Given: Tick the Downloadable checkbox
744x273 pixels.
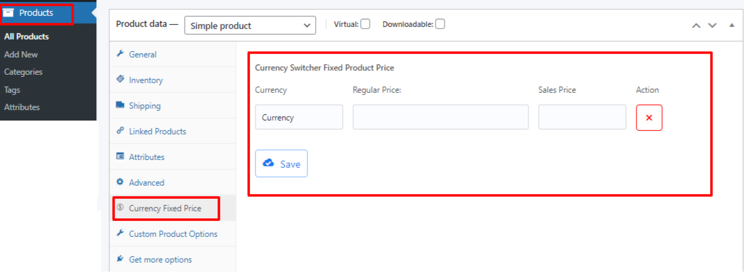Looking at the screenshot, I should pyautogui.click(x=440, y=24).
